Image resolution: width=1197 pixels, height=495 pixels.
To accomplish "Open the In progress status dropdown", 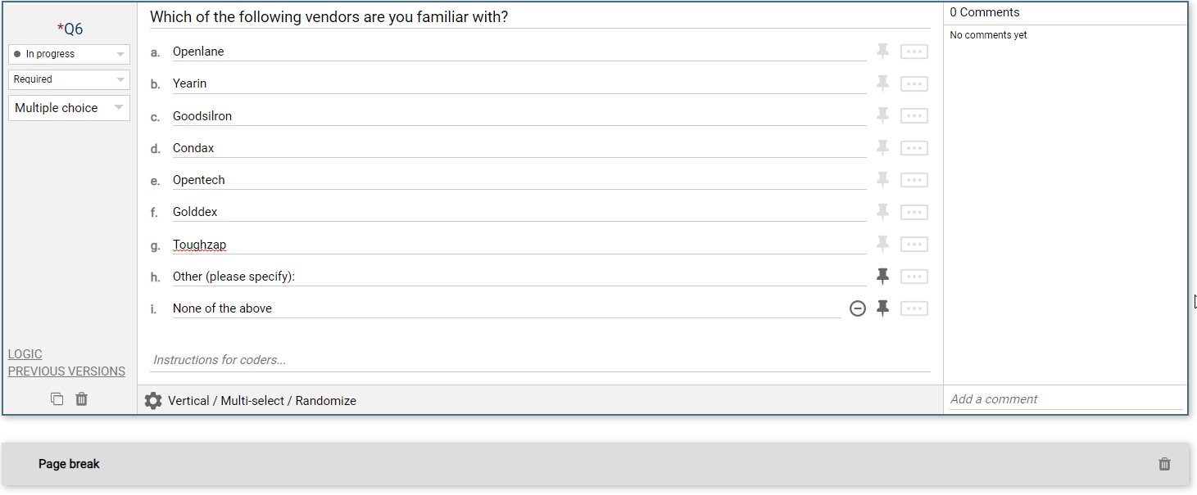I will coord(69,54).
